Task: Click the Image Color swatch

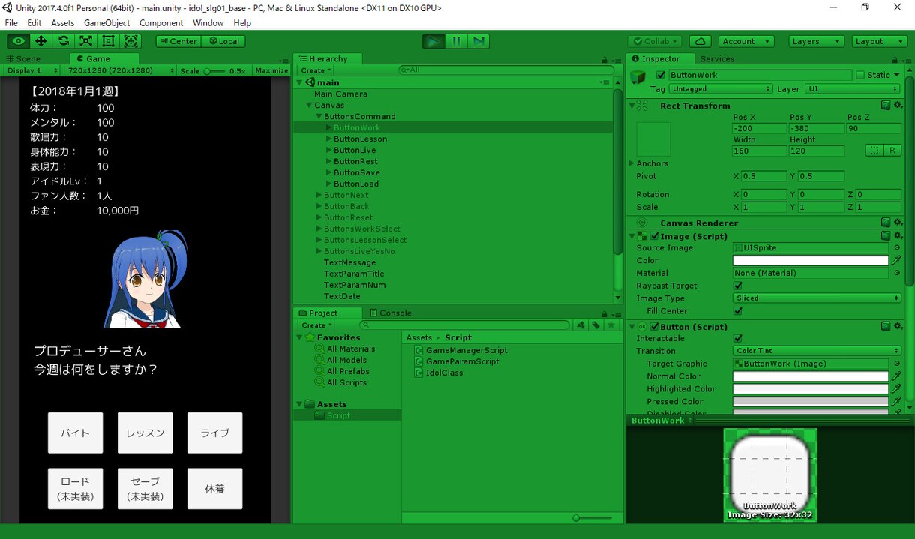Action: point(810,260)
